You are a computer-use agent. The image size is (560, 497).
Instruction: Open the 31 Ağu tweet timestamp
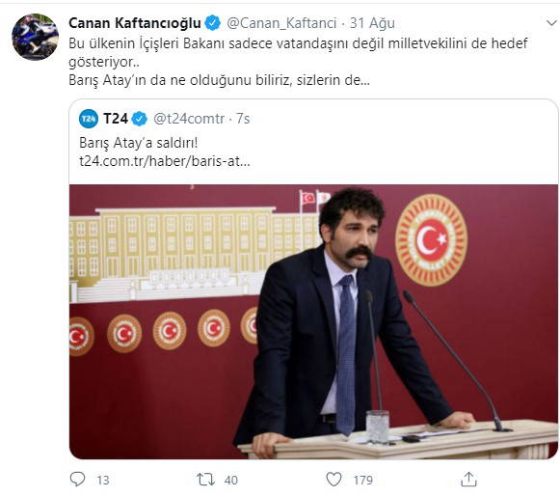tap(372, 23)
